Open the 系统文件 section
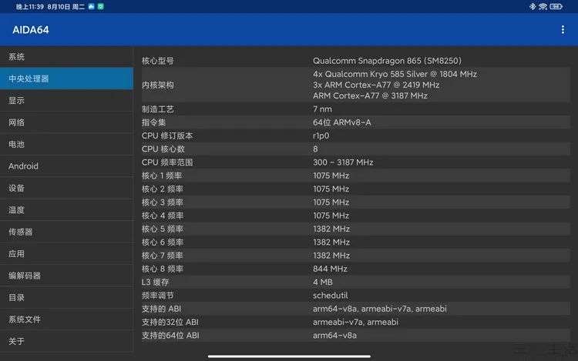Image resolution: width=578 pixels, height=361 pixels. [x=66, y=319]
